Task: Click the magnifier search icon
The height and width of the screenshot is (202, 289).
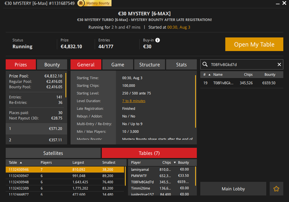Action: coord(205,65)
